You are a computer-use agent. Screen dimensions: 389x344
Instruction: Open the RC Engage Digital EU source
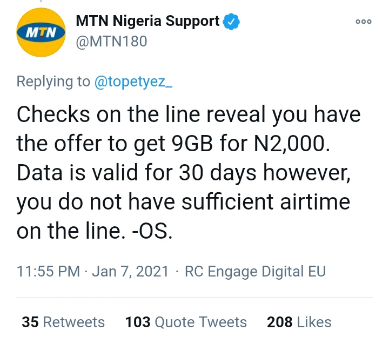pos(255,271)
